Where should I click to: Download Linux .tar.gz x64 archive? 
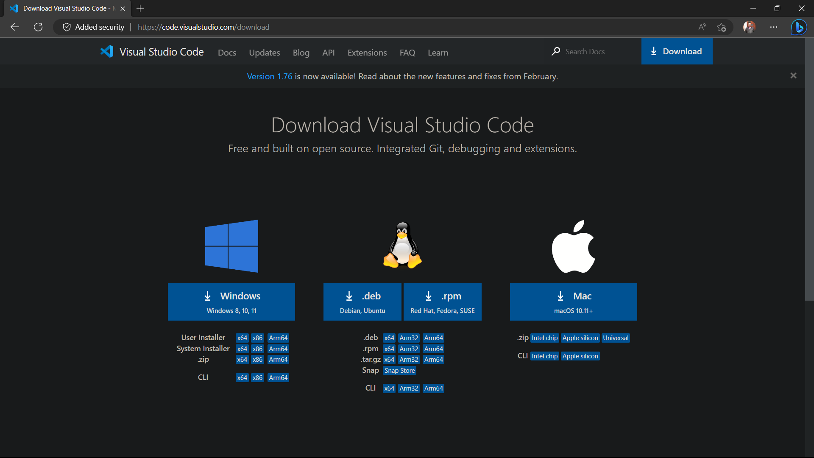389,360
